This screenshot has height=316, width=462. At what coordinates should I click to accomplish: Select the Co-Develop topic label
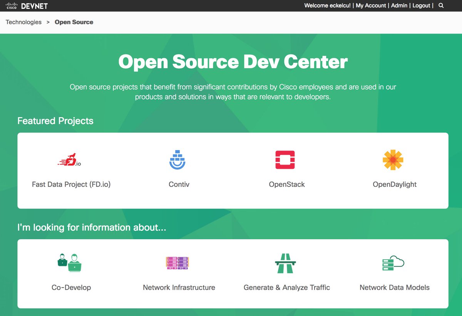[71, 287]
